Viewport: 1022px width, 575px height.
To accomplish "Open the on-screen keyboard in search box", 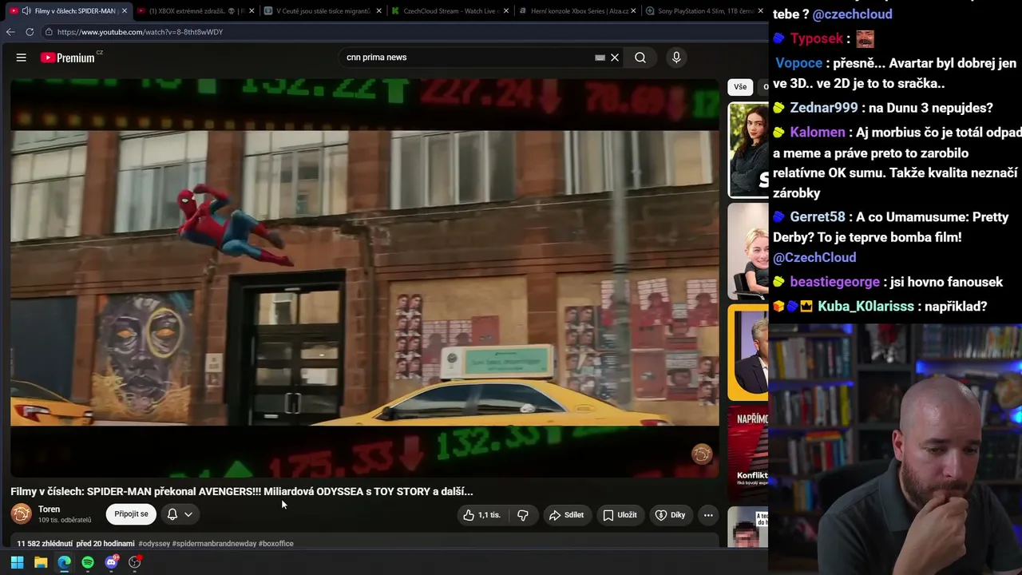I will (x=600, y=57).
